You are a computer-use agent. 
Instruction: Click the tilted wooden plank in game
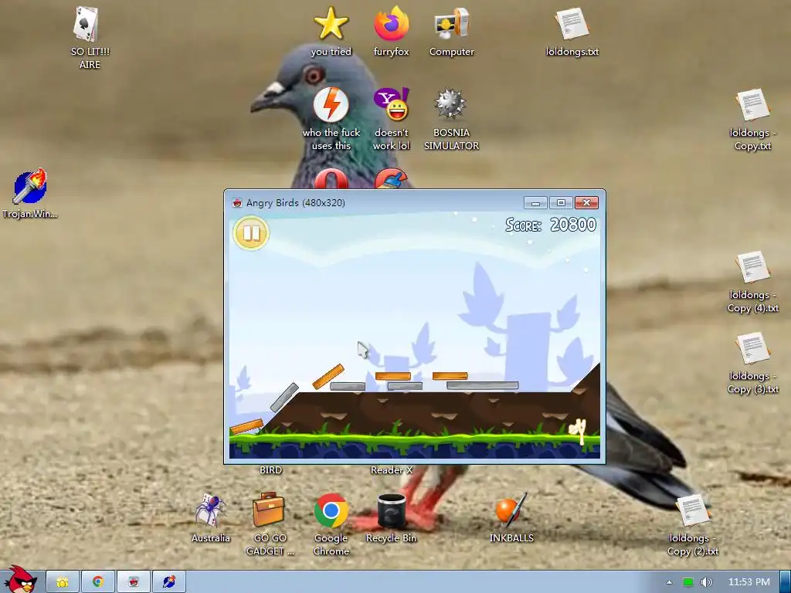pos(328,377)
